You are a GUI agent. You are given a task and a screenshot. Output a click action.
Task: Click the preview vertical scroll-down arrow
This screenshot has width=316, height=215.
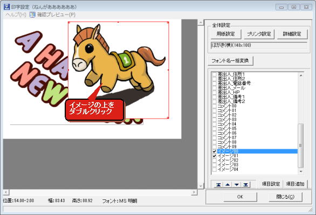coord(200,186)
